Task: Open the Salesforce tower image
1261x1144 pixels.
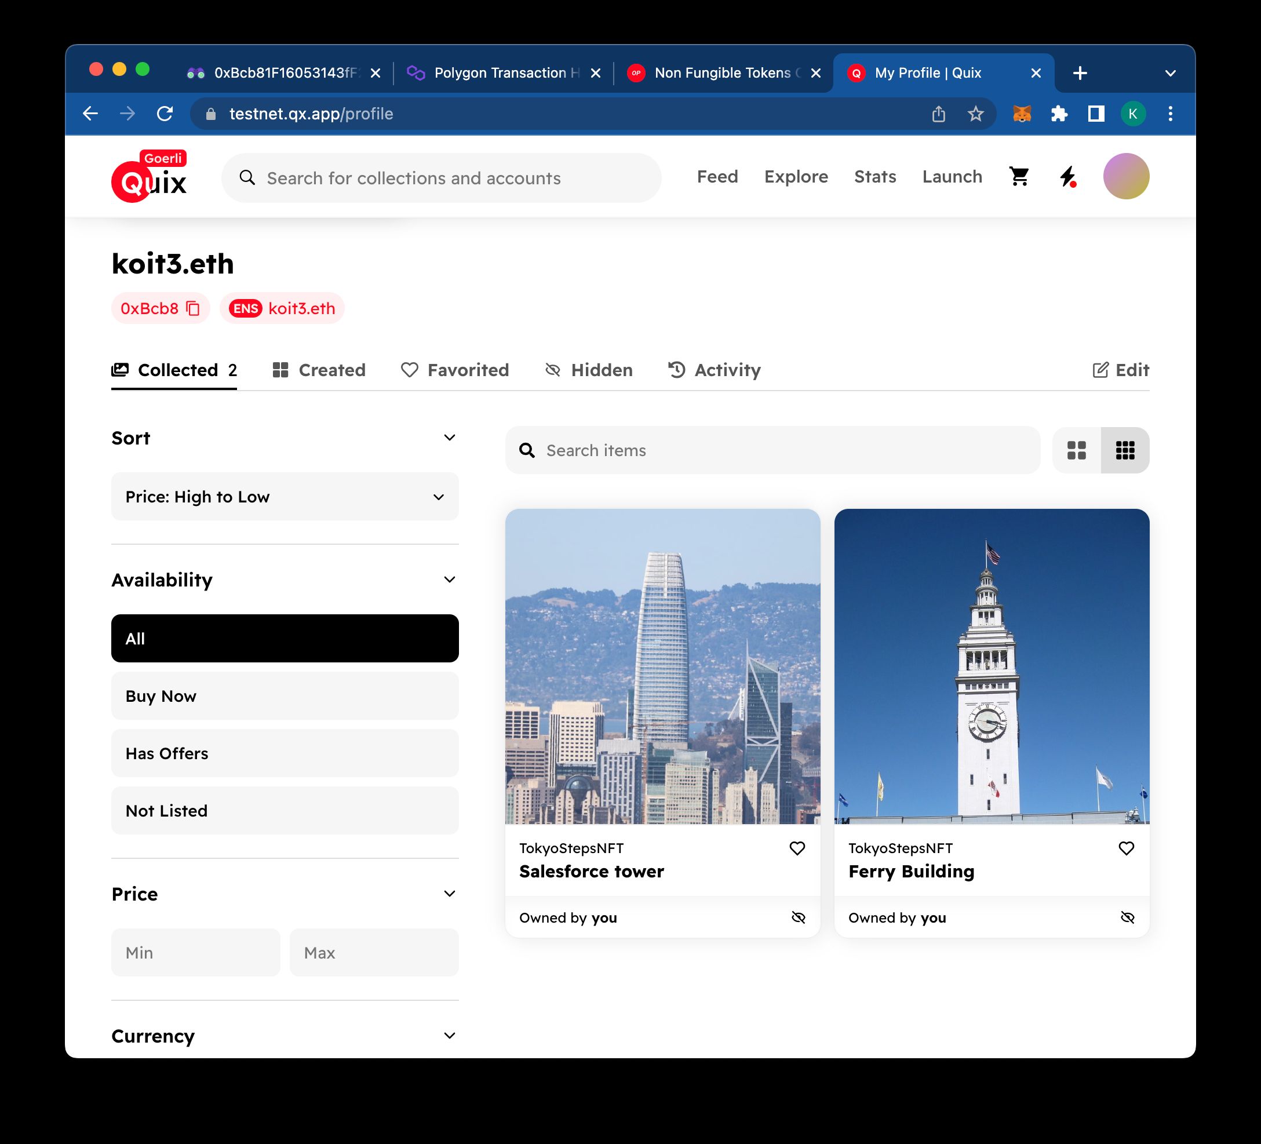Action: (662, 666)
